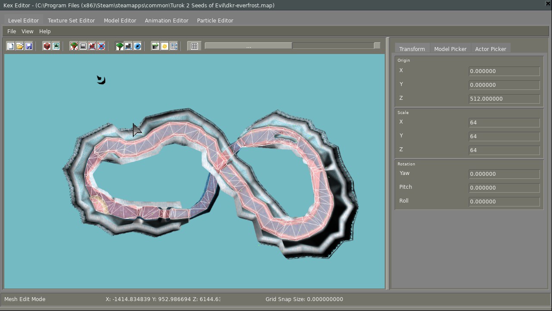Open the View menu
Screen dimensions: 552x311
[x=27, y=31]
